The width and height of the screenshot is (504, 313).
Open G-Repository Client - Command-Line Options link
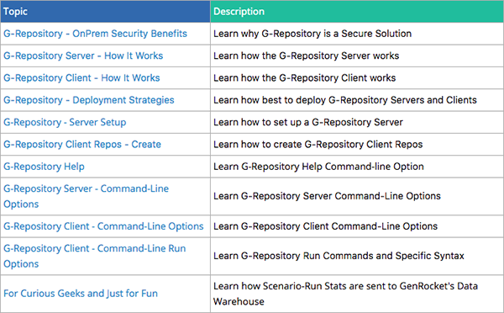[x=103, y=226]
